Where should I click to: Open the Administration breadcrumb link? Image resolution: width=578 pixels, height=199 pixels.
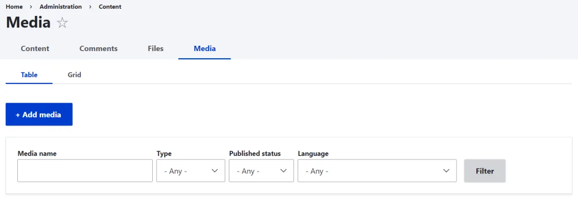click(61, 7)
